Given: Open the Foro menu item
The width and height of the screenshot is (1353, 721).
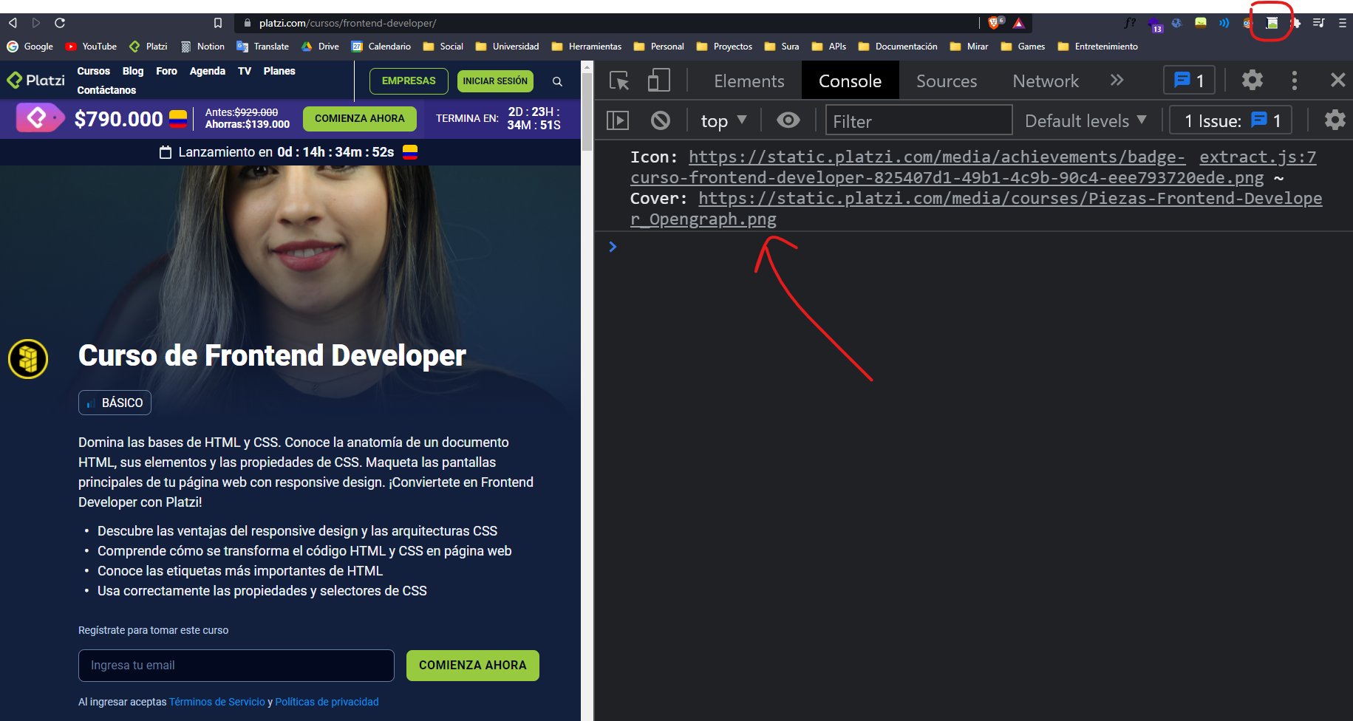Looking at the screenshot, I should [x=166, y=71].
